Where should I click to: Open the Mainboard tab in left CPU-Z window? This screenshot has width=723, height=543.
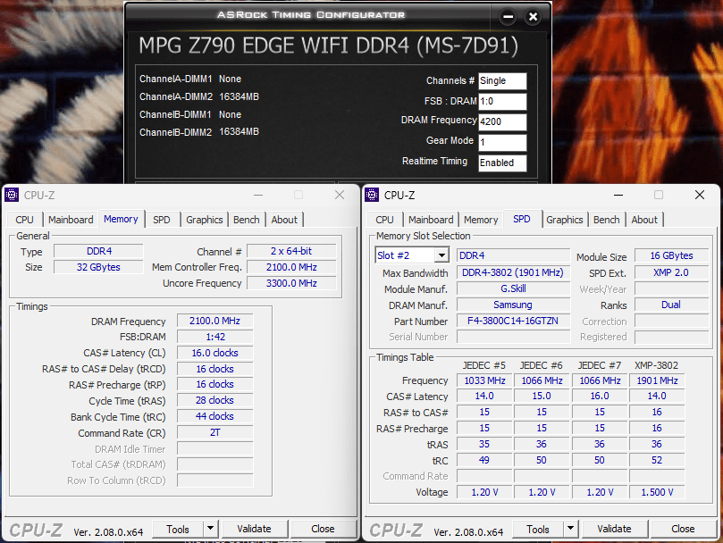71,220
